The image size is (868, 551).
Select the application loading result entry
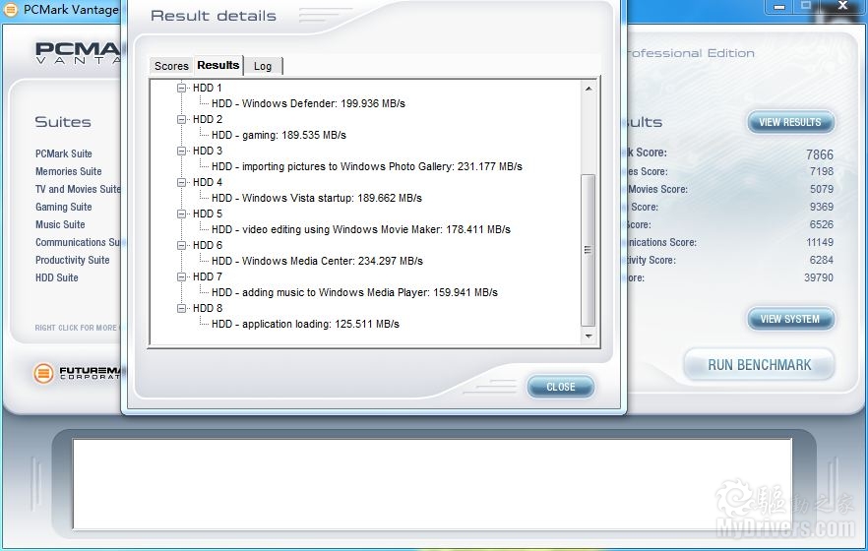pyautogui.click(x=305, y=325)
